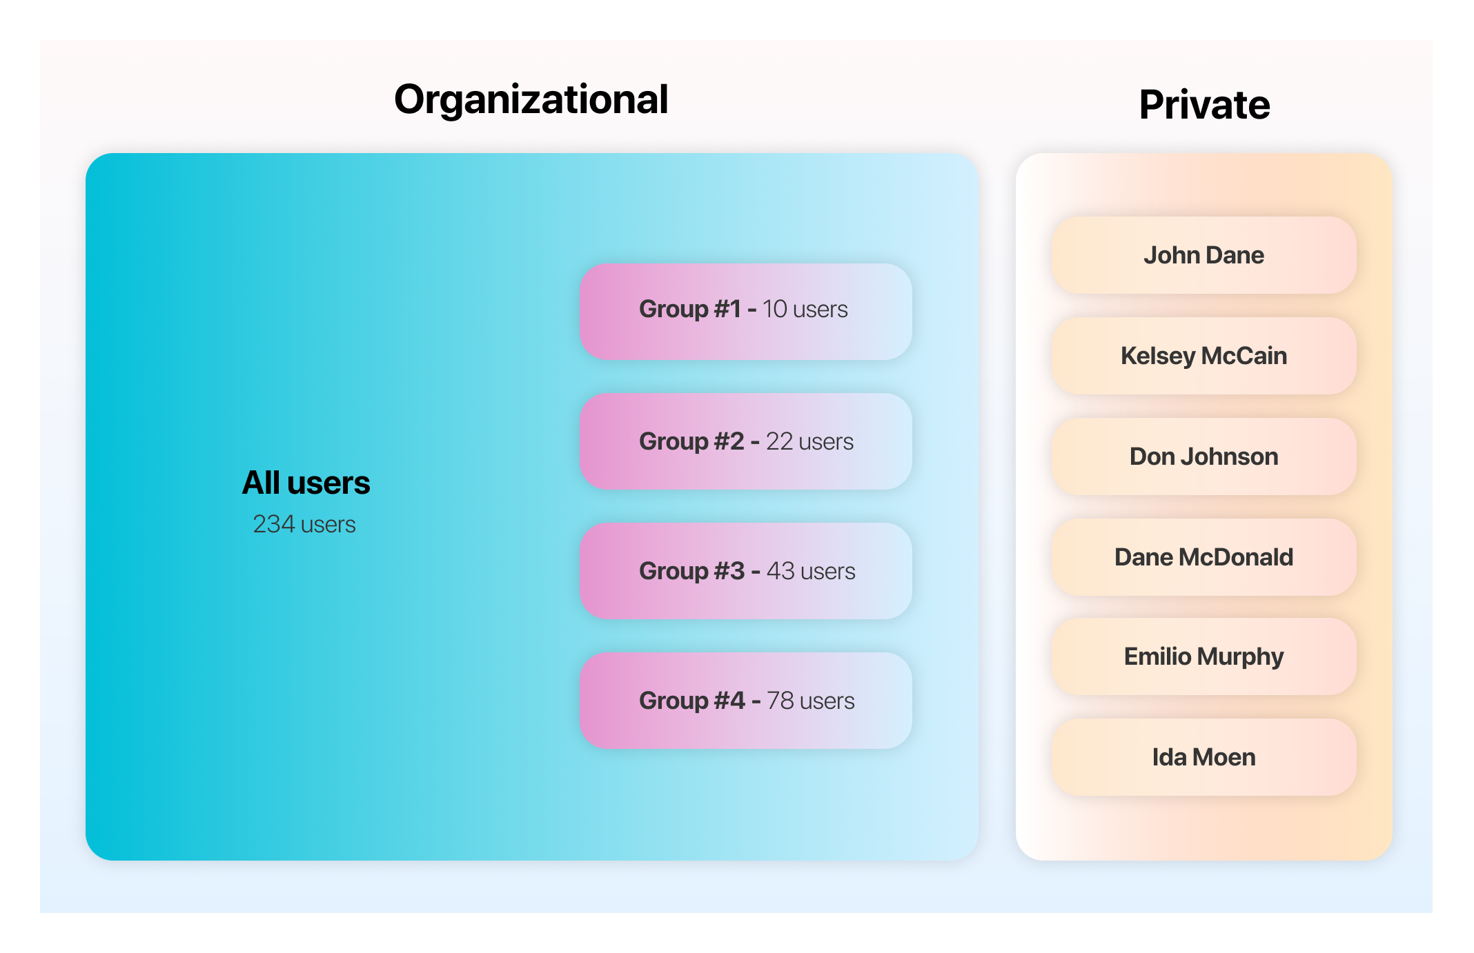Select the Emilio Murphy entry
Screen dimensions: 1474x953
point(1203,657)
